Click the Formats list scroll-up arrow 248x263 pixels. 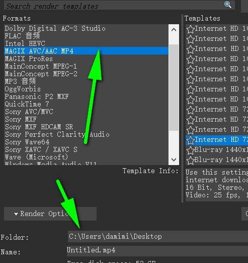point(174,30)
